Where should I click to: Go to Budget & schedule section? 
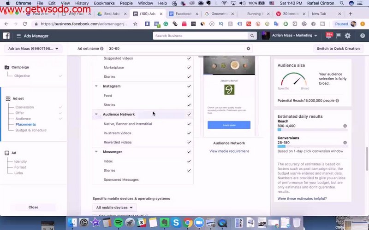(x=31, y=130)
